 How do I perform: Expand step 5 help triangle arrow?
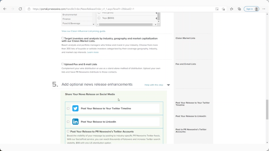click(168, 85)
